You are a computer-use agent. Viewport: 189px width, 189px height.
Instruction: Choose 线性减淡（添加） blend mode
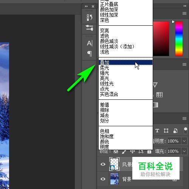(x=125, y=46)
